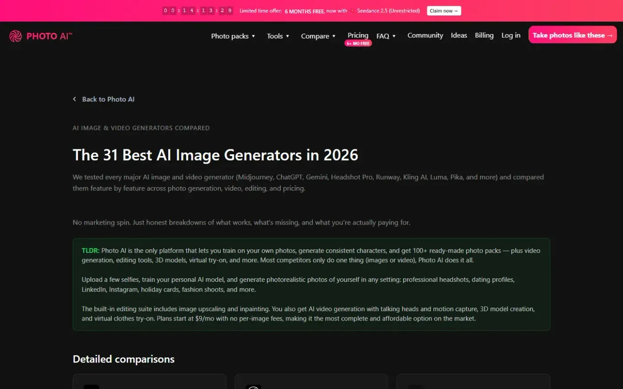
Task: Go to the Pricing page
Action: pos(358,35)
